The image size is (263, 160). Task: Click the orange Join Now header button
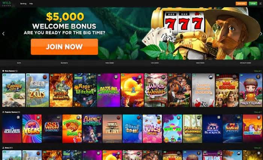point(241,3)
